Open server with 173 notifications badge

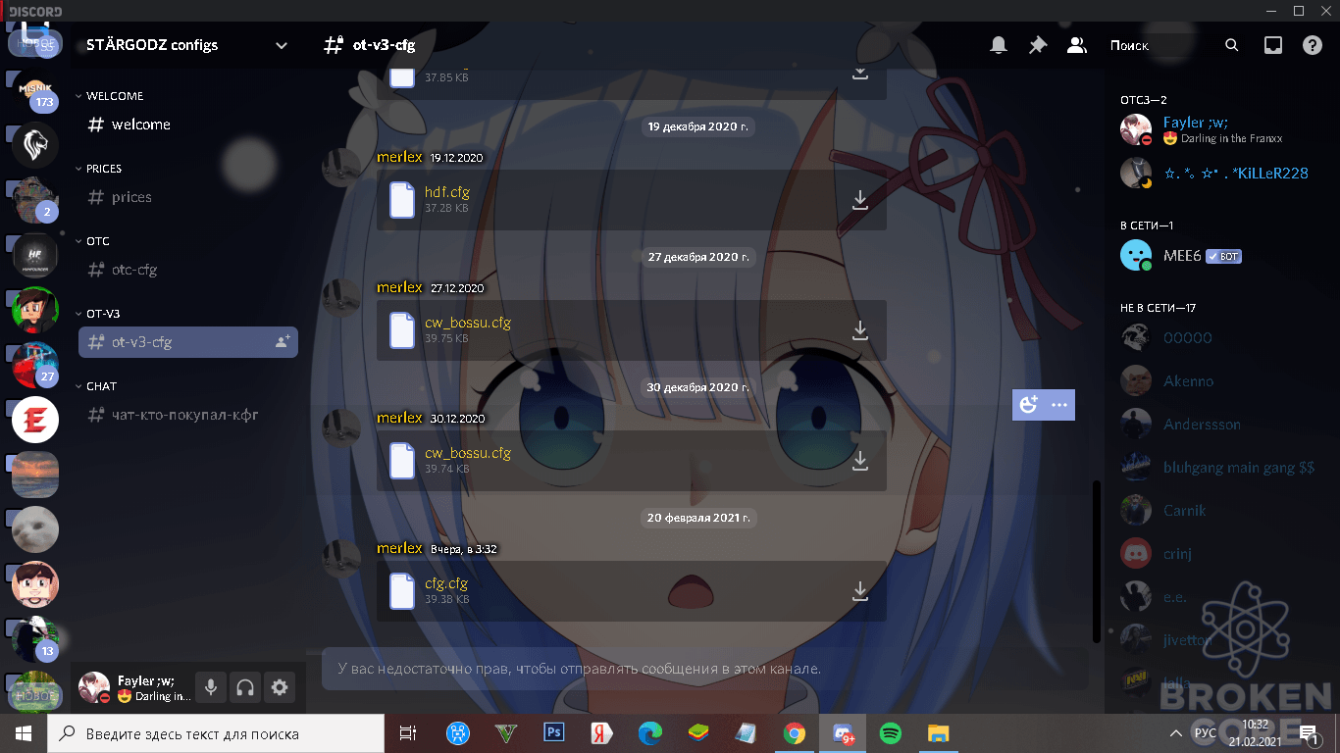pyautogui.click(x=35, y=90)
